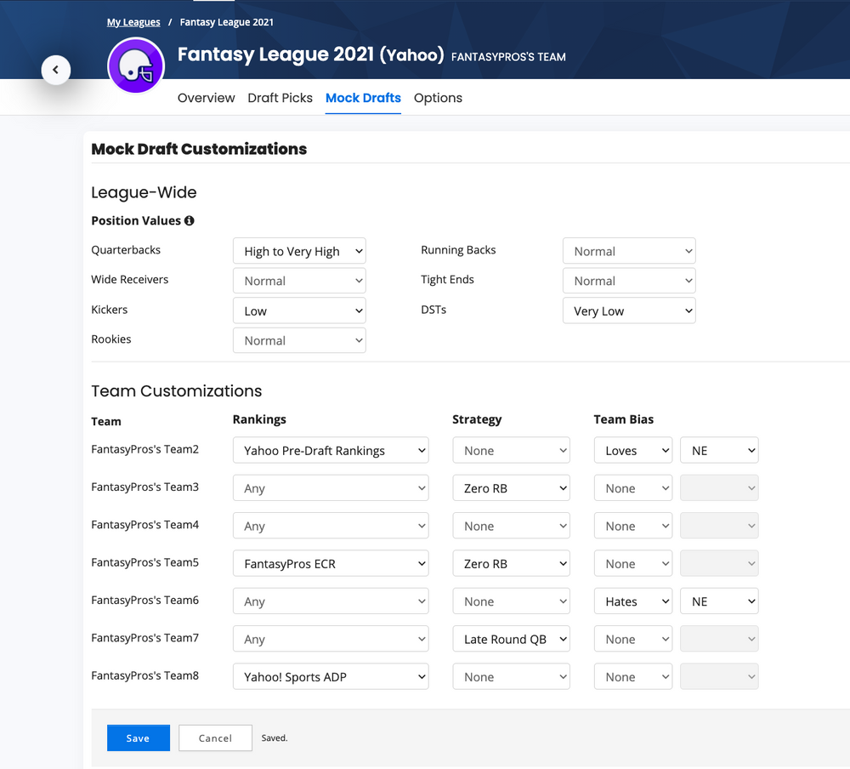The height and width of the screenshot is (769, 850).
Task: Switch to the Overview tab
Action: 206,98
